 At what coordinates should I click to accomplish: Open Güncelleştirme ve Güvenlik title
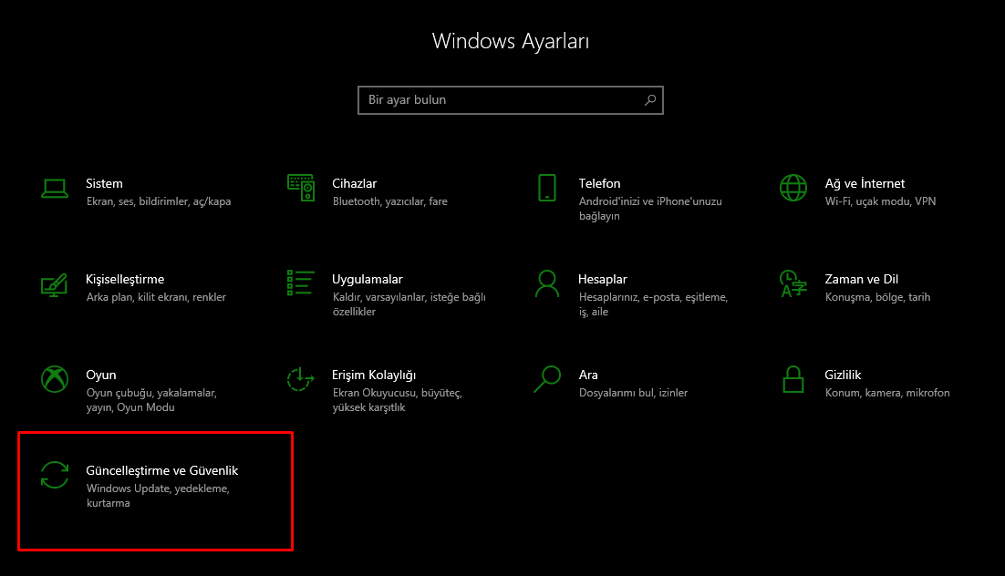[x=162, y=471]
